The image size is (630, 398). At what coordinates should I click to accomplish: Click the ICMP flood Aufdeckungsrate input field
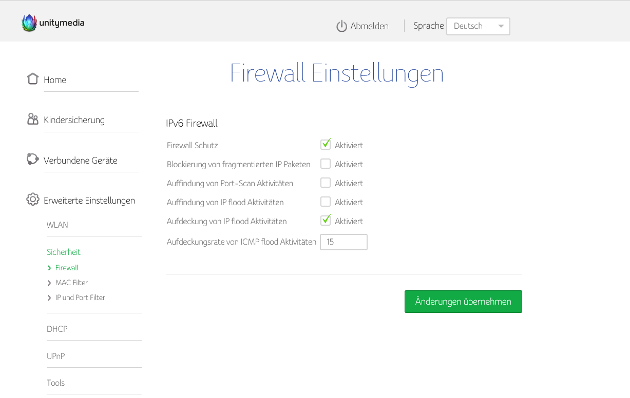[343, 242]
